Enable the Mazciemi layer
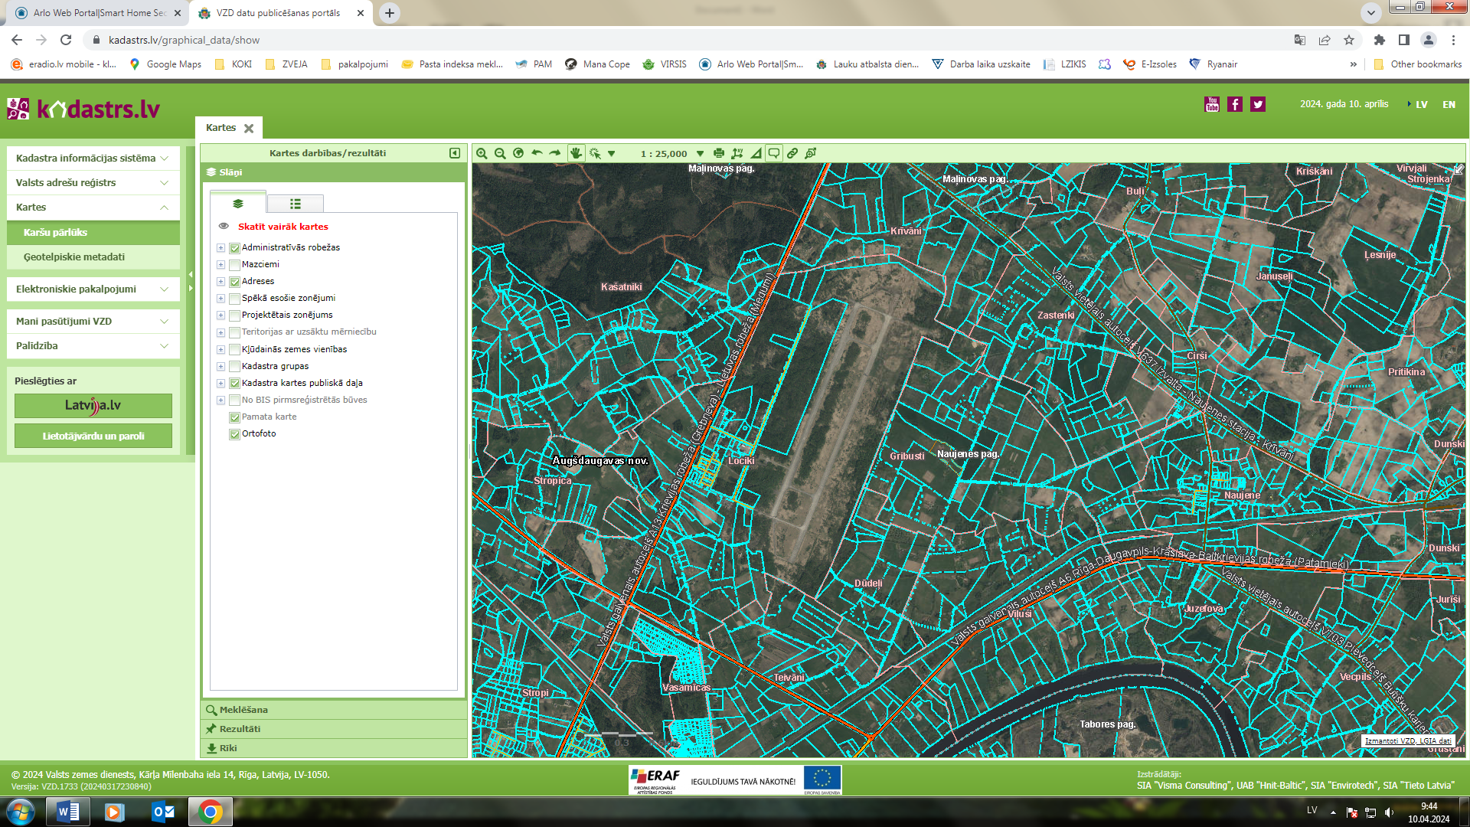This screenshot has width=1470, height=827. point(235,265)
